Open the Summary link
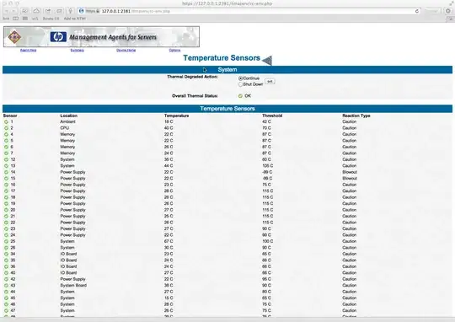 (x=78, y=51)
